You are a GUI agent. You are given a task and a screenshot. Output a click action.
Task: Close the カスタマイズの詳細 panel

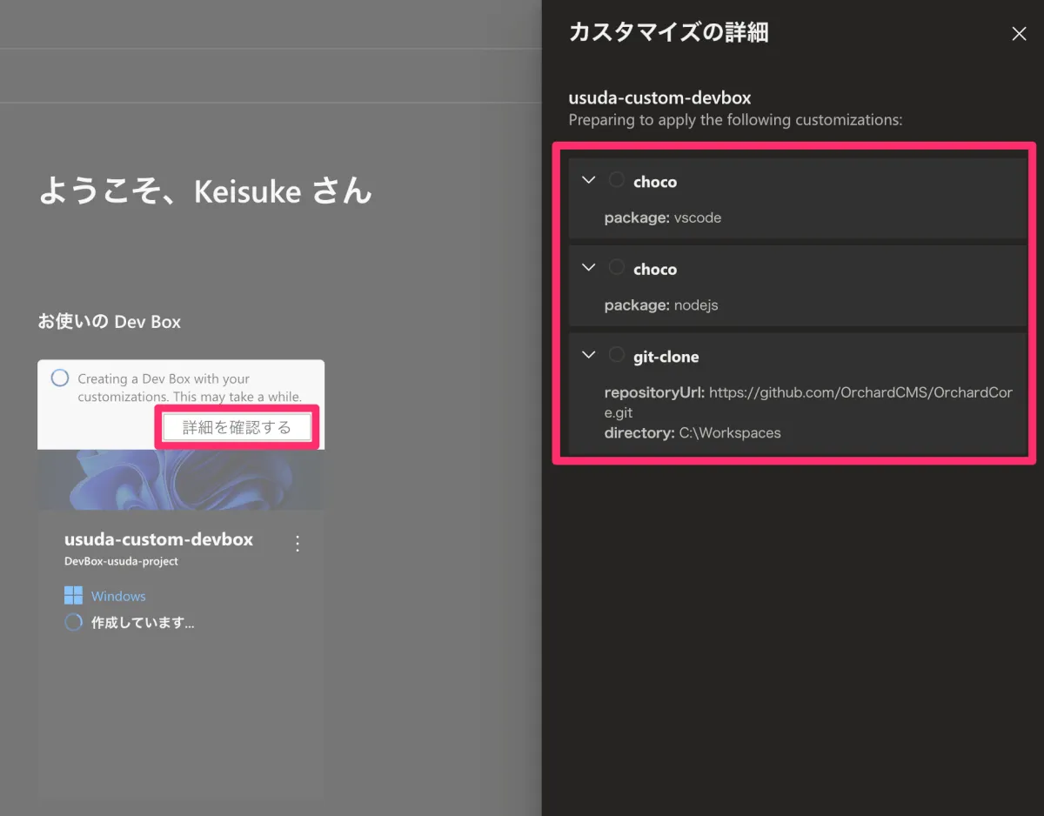[x=1019, y=34]
